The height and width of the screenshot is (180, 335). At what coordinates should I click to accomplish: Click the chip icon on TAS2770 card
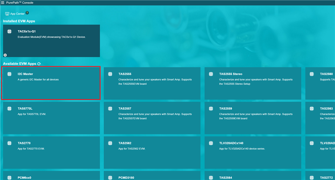9,143
